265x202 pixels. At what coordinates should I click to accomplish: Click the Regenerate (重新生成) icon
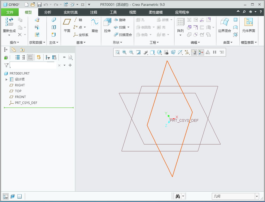pyautogui.click(x=9, y=22)
